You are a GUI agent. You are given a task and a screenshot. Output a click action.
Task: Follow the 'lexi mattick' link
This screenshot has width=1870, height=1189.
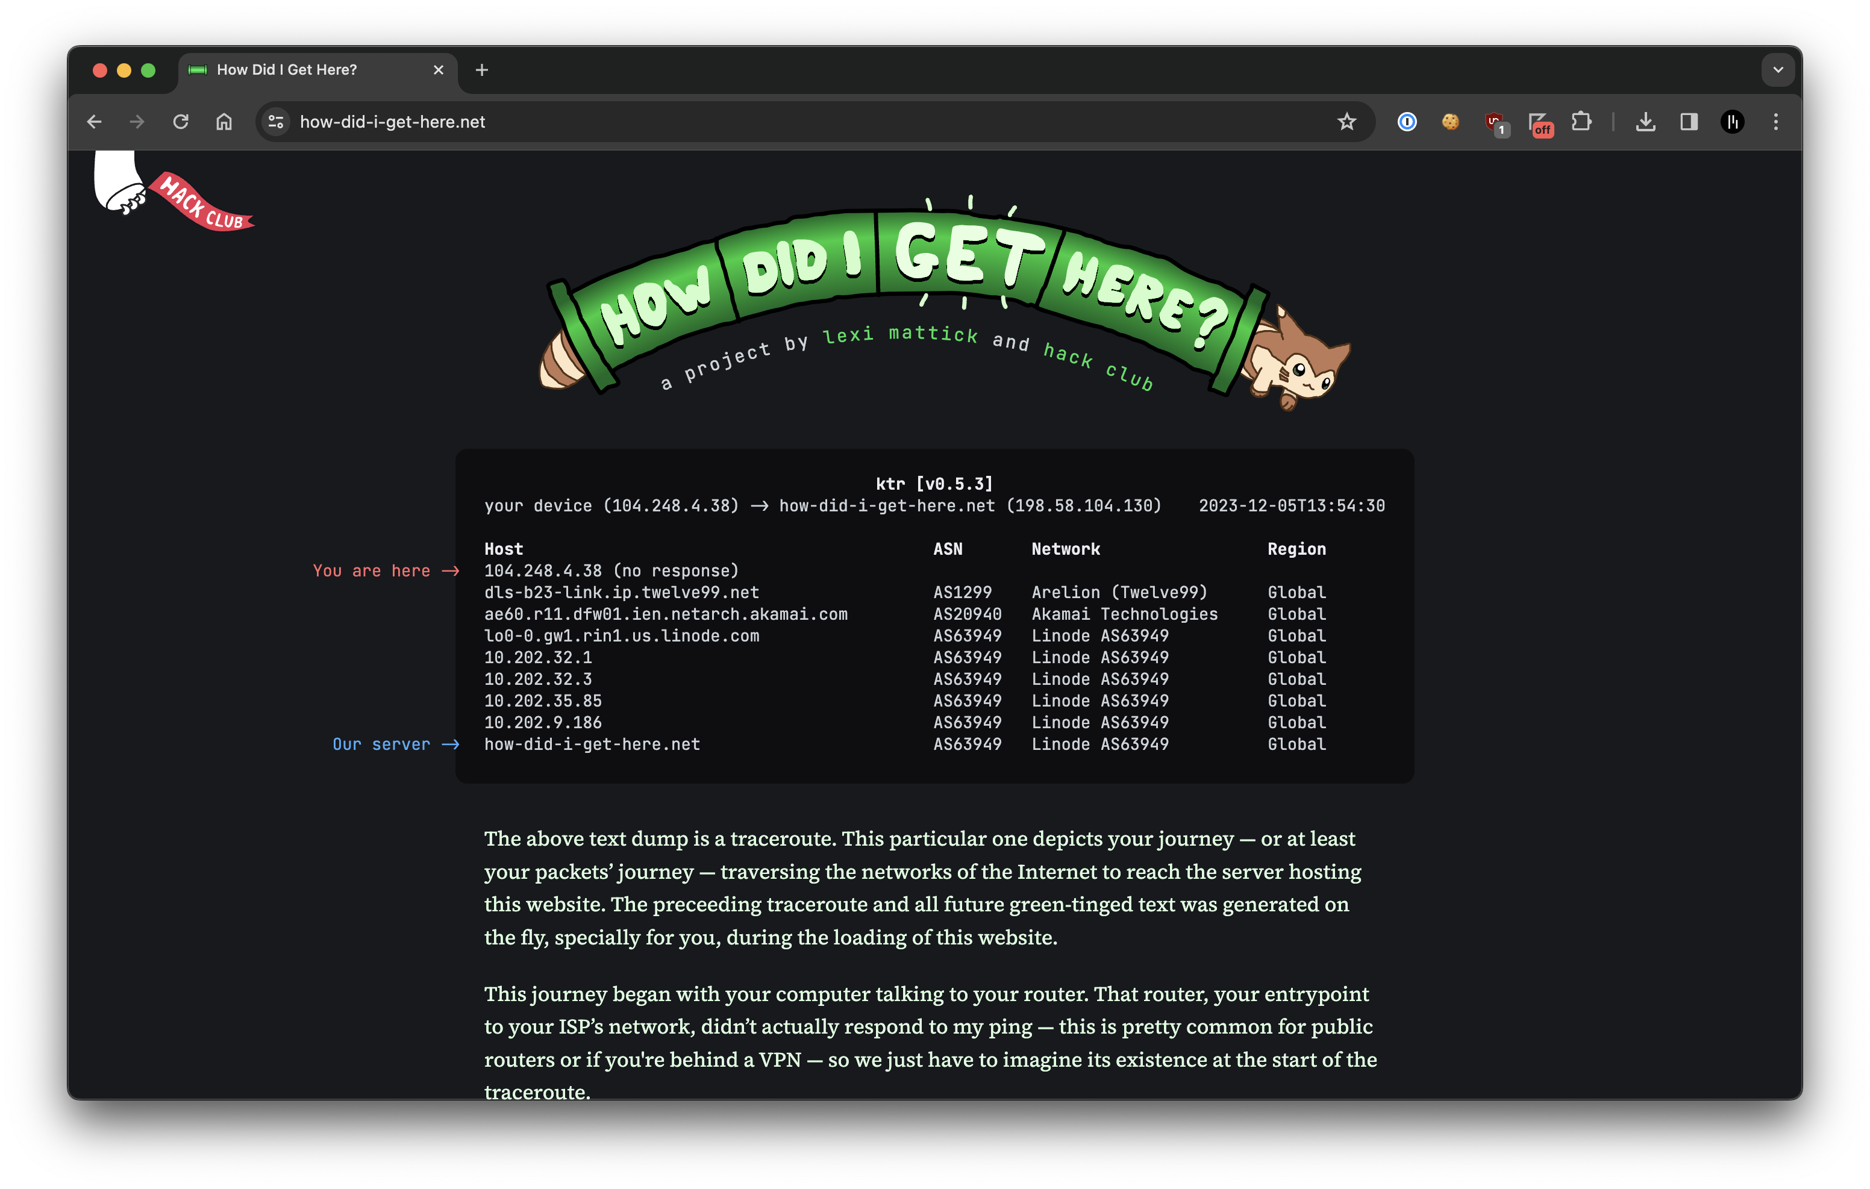(x=899, y=334)
